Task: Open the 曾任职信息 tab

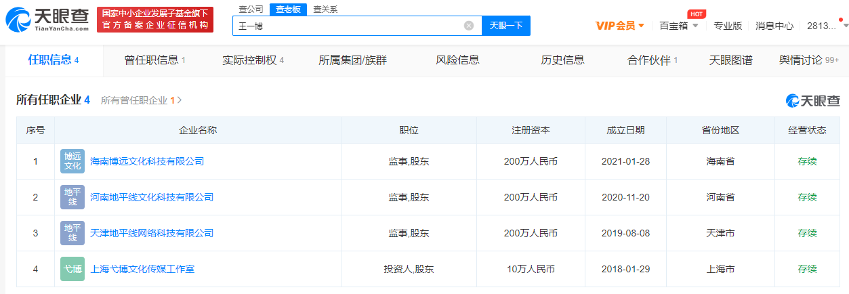Action: pyautogui.click(x=154, y=60)
